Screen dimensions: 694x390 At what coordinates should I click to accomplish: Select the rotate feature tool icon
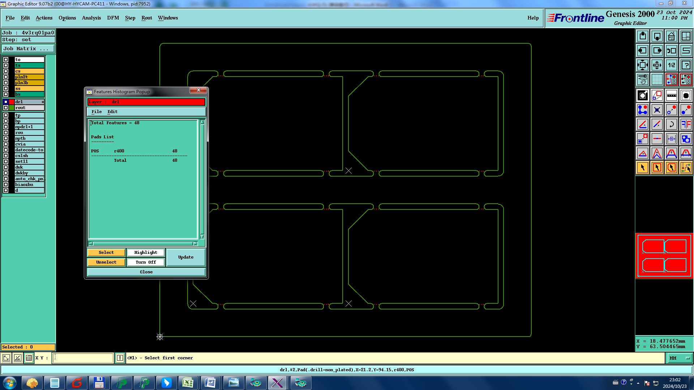coord(671,124)
